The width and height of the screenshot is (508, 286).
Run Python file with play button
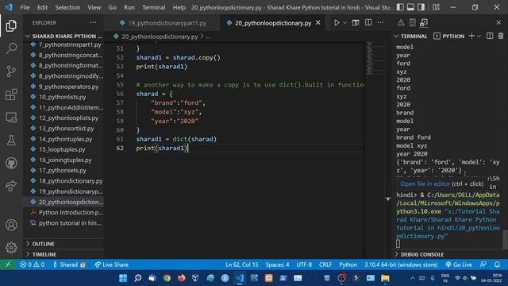coord(337,23)
